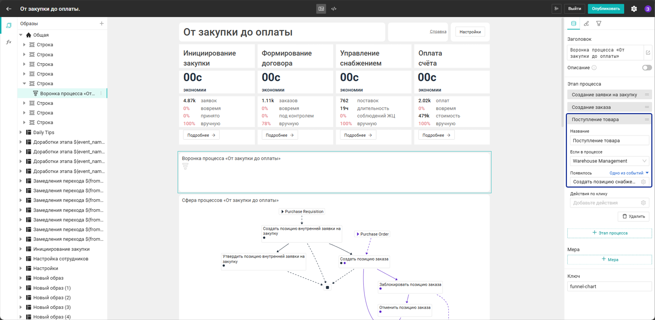The image size is (655, 320).
Task: Open the style brush tab in right panel
Action: point(586,23)
